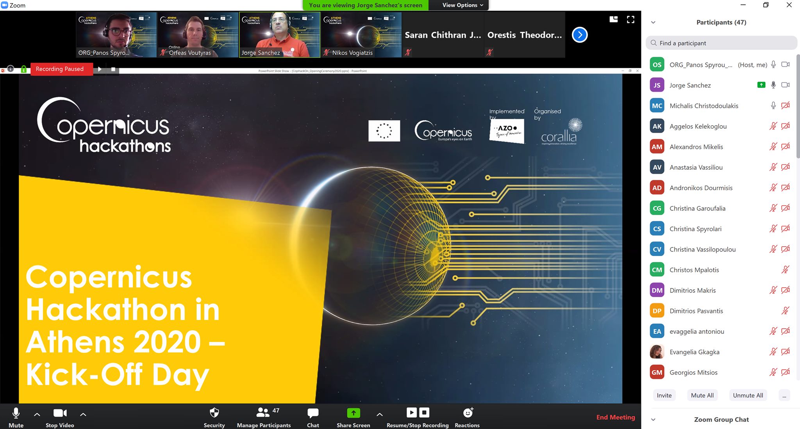Mute Michalis Christodoulakis microphone
Image resolution: width=800 pixels, height=429 pixels.
pyautogui.click(x=773, y=105)
